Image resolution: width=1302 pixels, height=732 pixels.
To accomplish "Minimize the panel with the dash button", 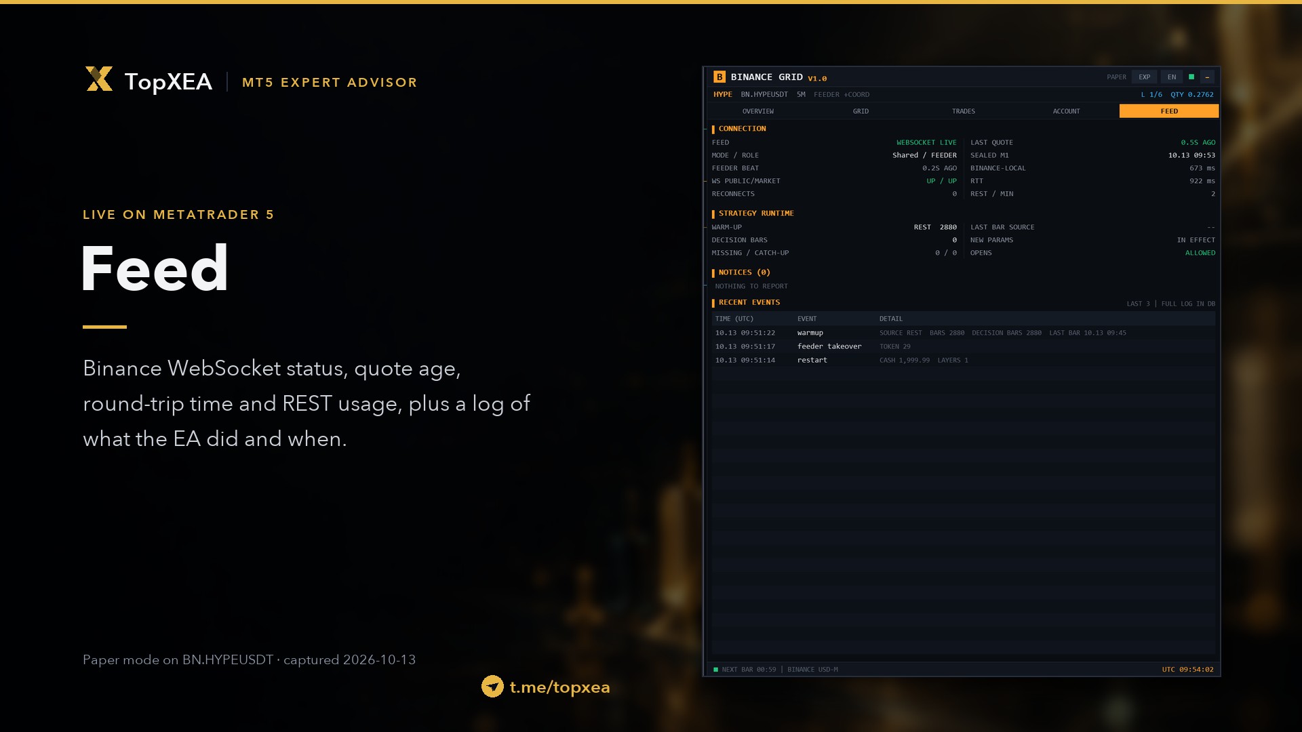I will click(x=1207, y=77).
